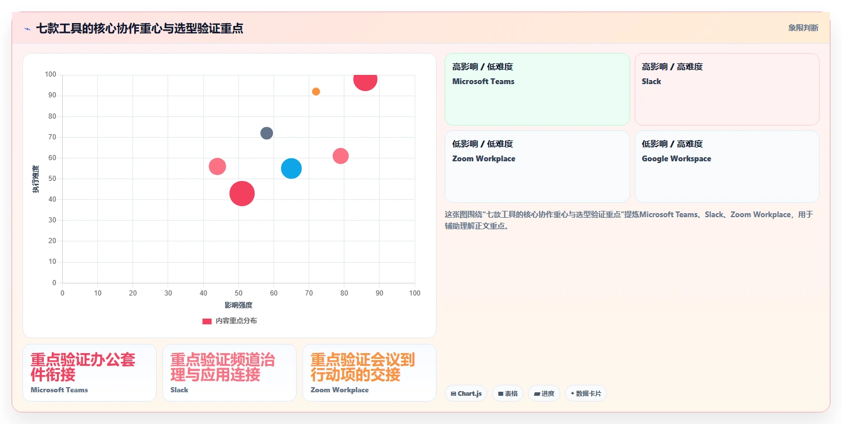
Task: Select the 高影响 / 低难度 quadrant card
Action: (537, 89)
